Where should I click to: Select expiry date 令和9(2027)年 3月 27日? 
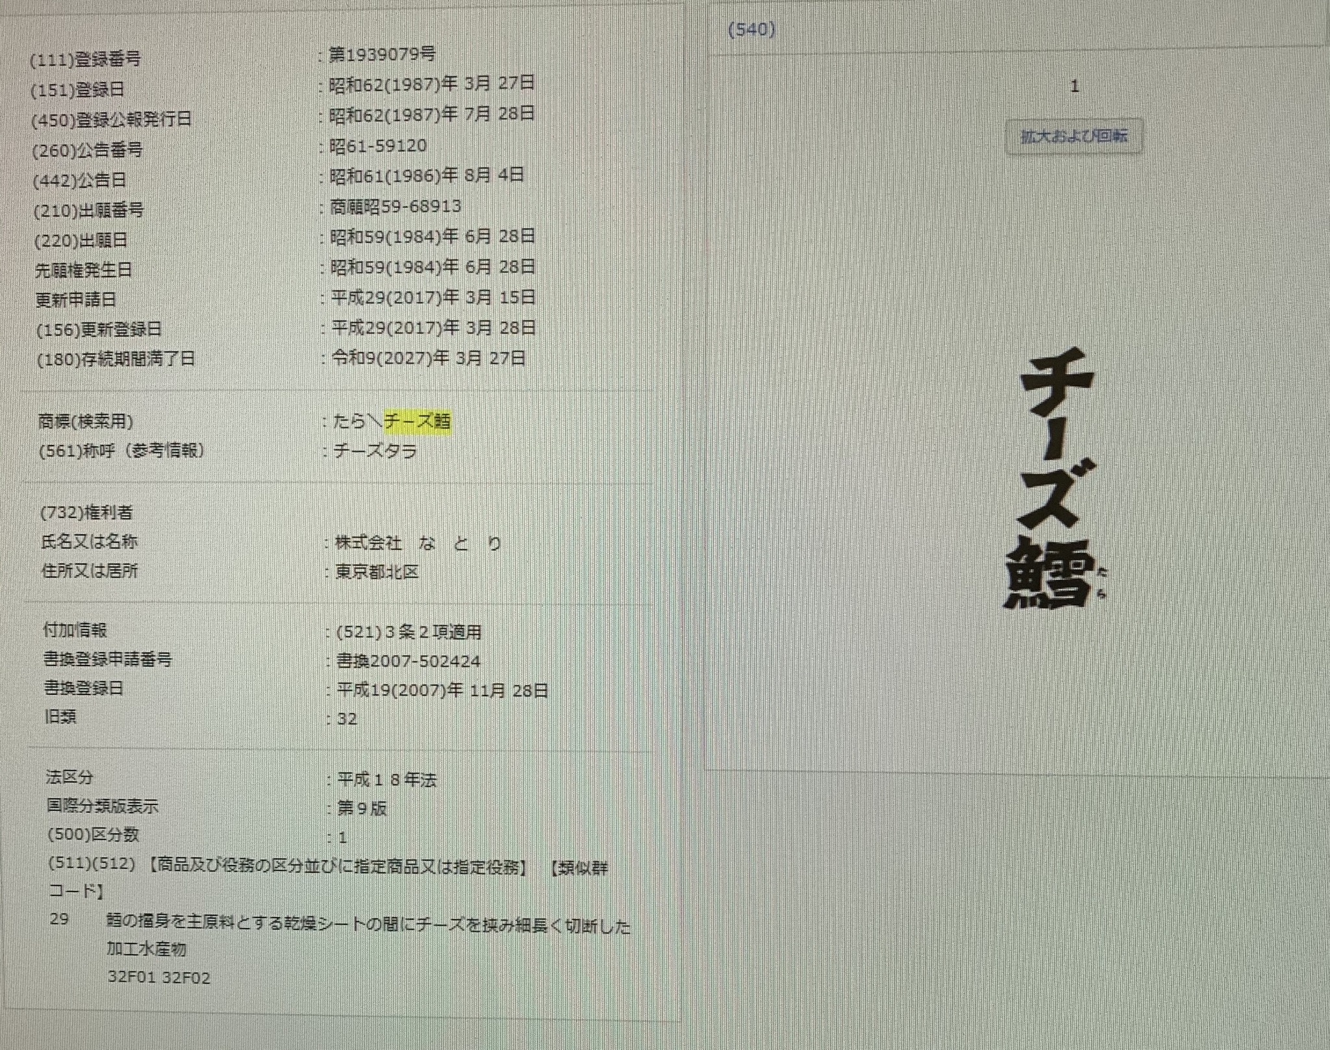click(x=429, y=358)
